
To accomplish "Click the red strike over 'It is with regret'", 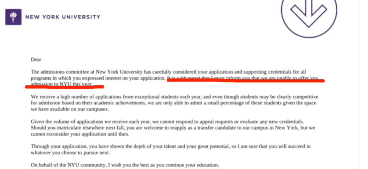I will pyautogui.click(x=246, y=80).
